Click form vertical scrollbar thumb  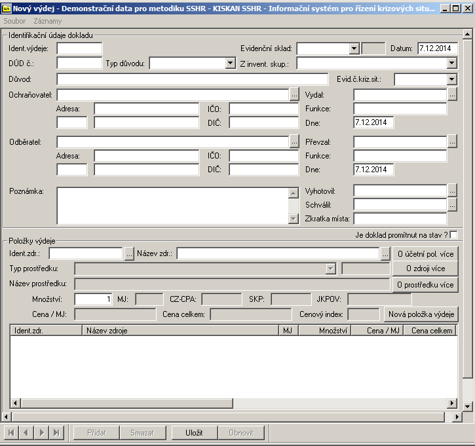pyautogui.click(x=467, y=209)
